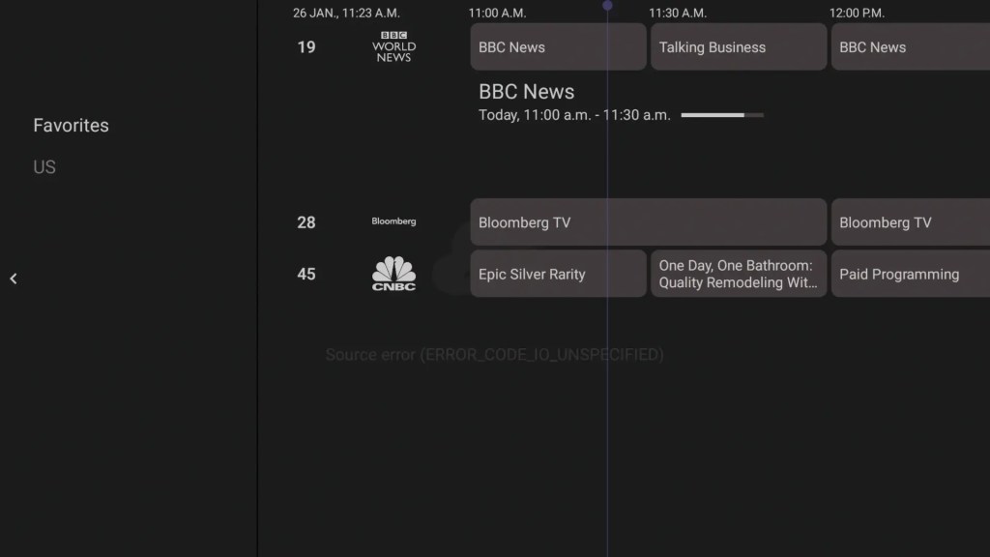Screen dimensions: 990x557
Task: Select the Epic Silver Rarity program
Action: click(x=558, y=274)
